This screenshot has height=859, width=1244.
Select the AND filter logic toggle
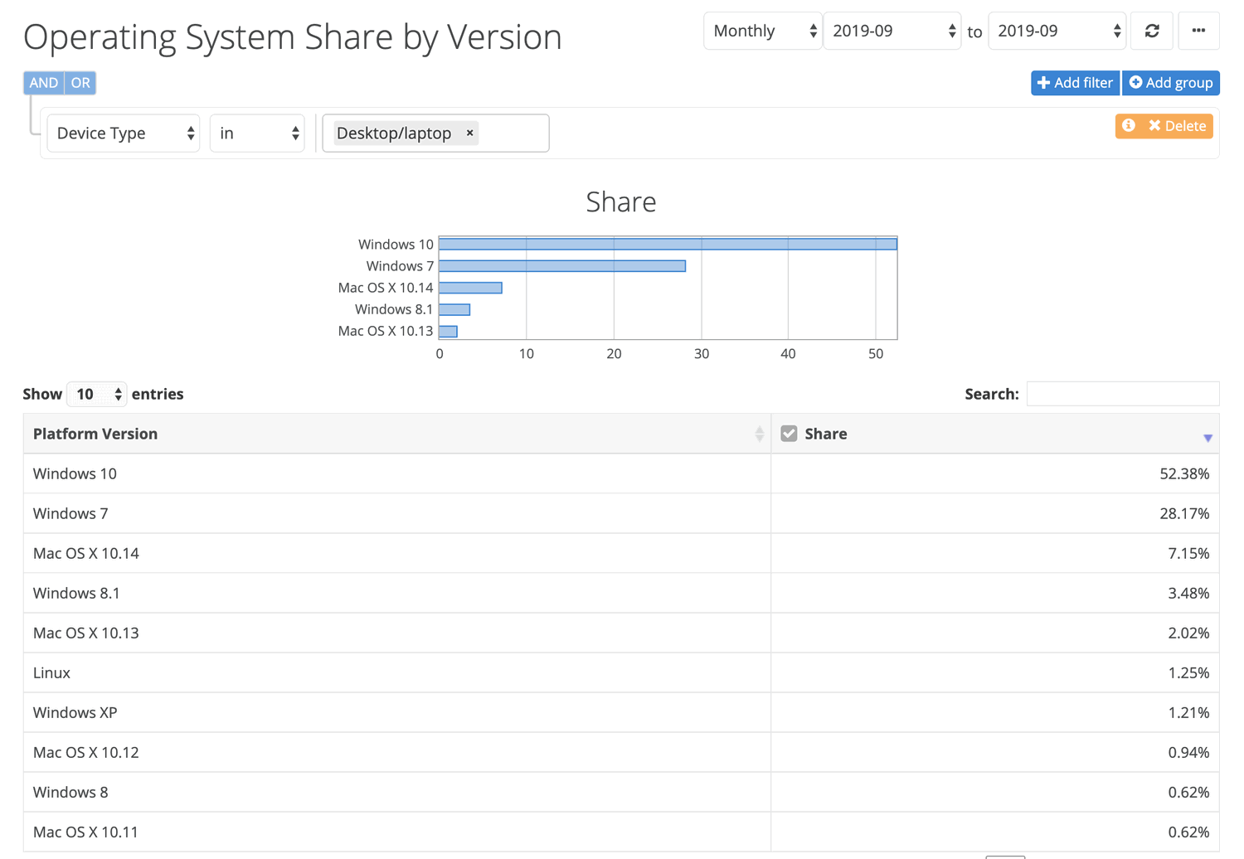[x=43, y=83]
